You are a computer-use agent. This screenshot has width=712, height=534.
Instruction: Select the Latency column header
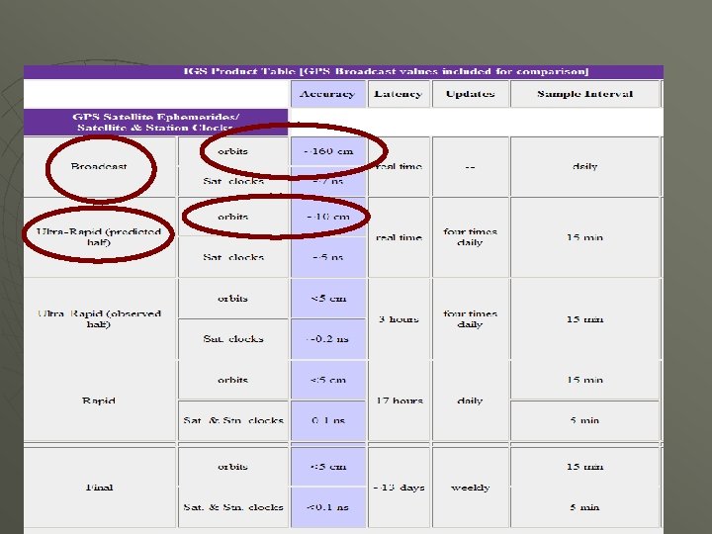pos(399,94)
